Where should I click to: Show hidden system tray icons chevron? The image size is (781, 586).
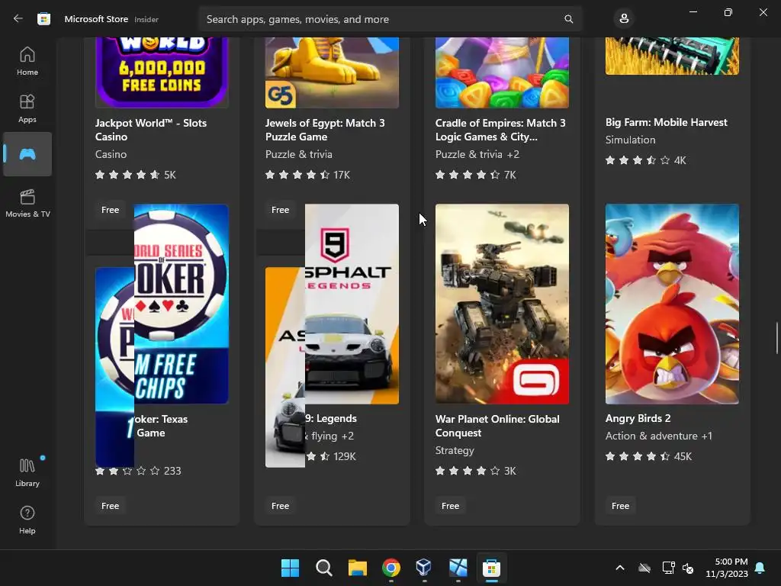click(619, 568)
